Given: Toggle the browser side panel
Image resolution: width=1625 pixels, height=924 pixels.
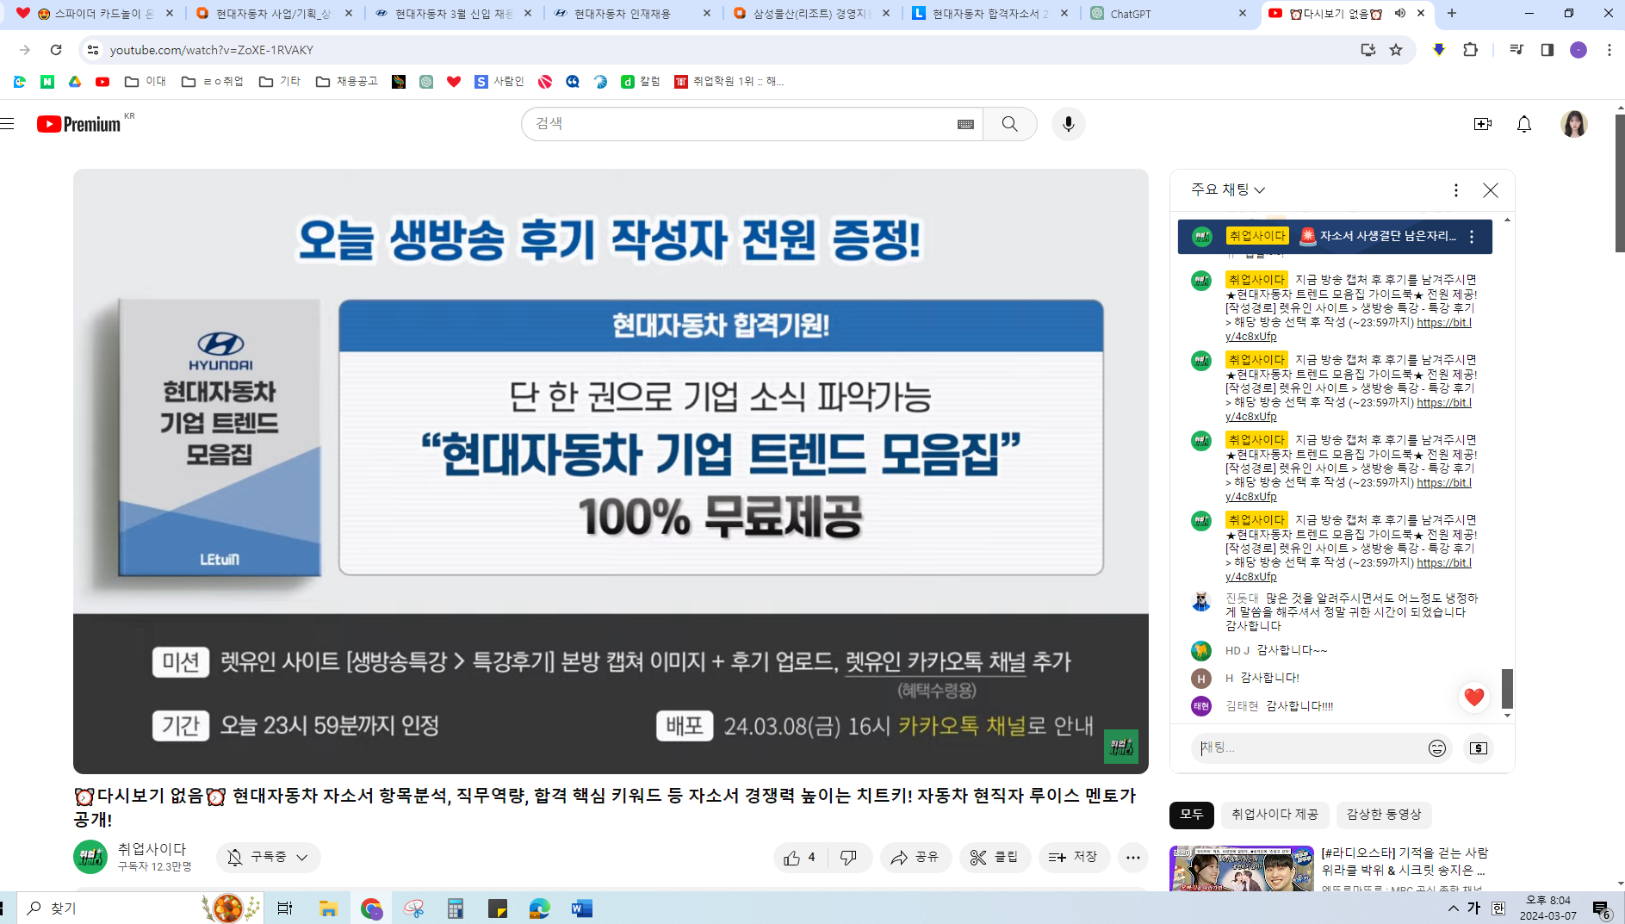Looking at the screenshot, I should [x=1547, y=50].
